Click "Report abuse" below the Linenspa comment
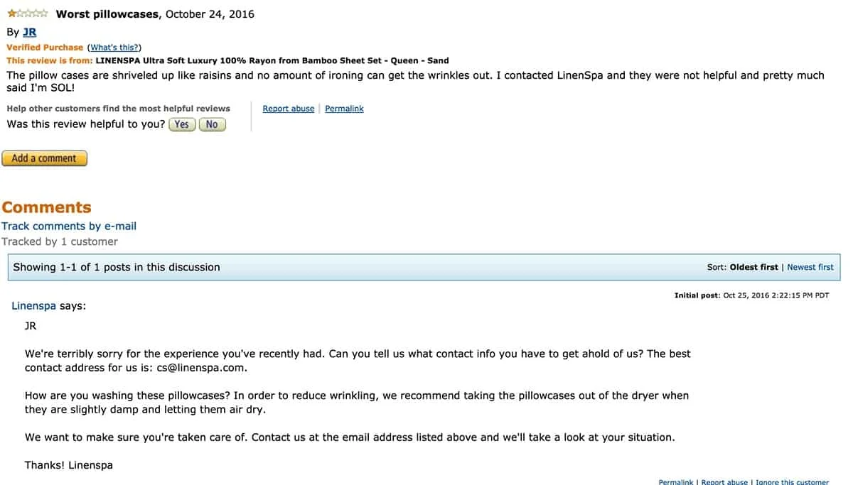This screenshot has height=485, width=853. point(723,481)
